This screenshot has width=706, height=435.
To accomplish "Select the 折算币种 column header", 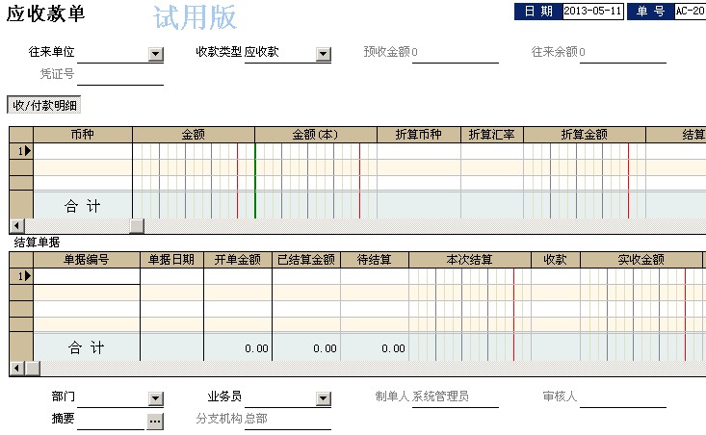I will pyautogui.click(x=419, y=135).
